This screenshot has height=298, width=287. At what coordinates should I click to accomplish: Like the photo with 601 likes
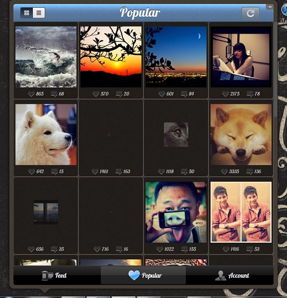tap(162, 94)
